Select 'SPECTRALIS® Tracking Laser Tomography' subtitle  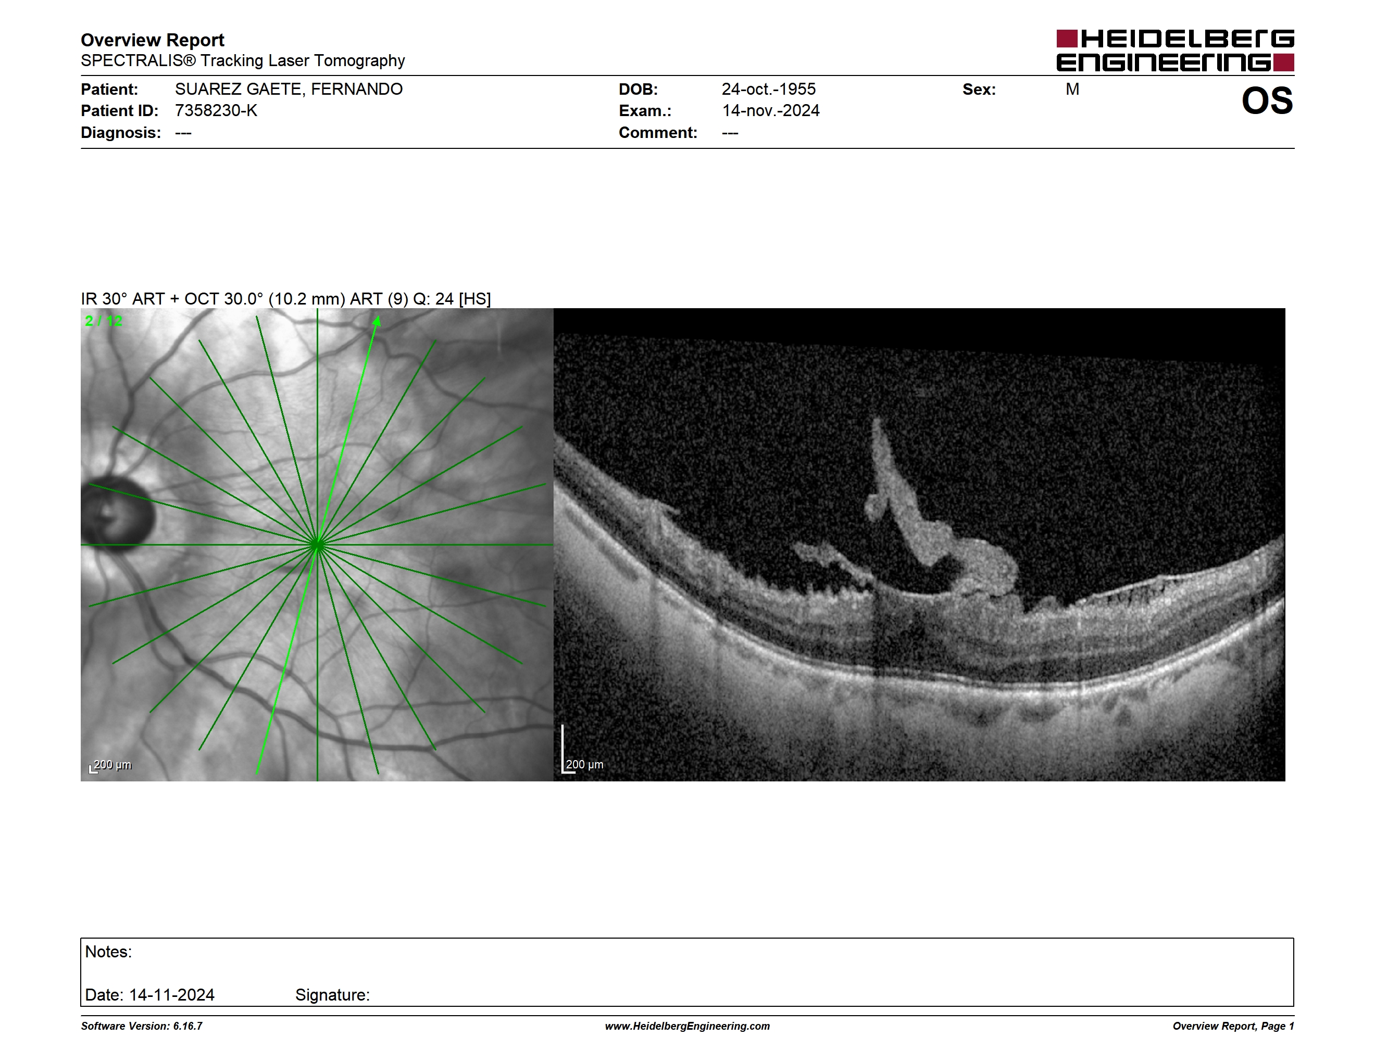pyautogui.click(x=242, y=61)
